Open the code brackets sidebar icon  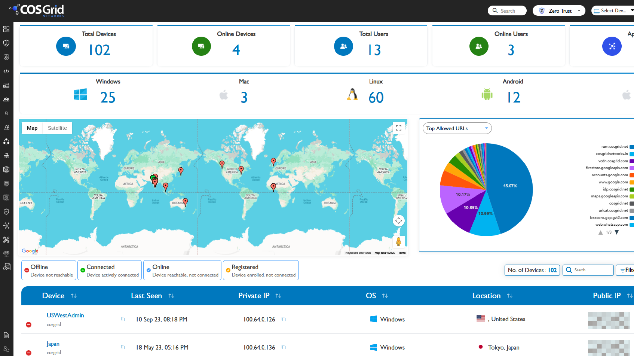6,71
